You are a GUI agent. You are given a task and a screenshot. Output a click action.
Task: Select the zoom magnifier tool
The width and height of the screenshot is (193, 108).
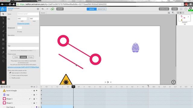coord(3,57)
